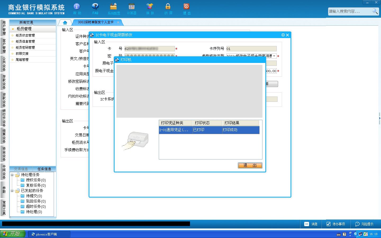
Task: Select 复核任务(0) in the task tree
Action: pyautogui.click(x=36, y=185)
